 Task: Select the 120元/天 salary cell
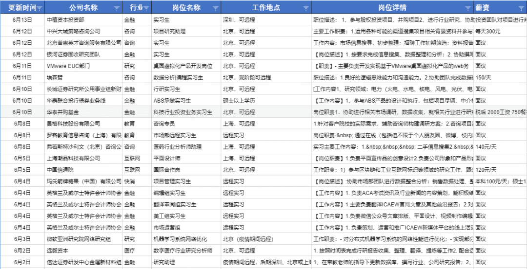click(x=500, y=169)
